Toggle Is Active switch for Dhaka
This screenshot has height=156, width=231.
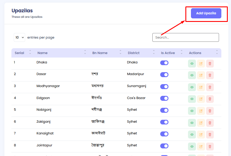coord(164,63)
